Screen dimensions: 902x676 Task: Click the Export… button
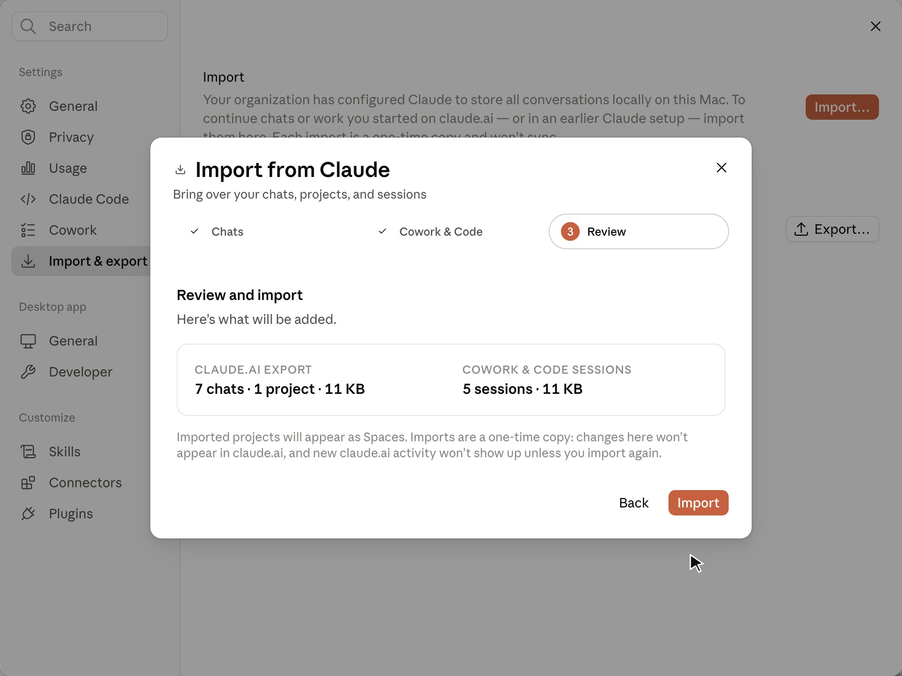(832, 229)
